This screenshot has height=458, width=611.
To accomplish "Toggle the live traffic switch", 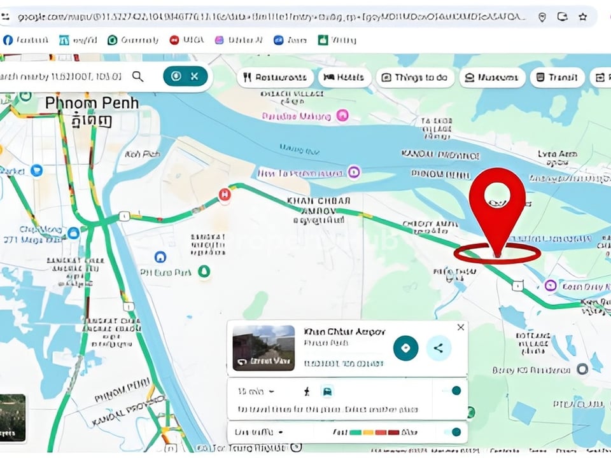I will [x=453, y=431].
